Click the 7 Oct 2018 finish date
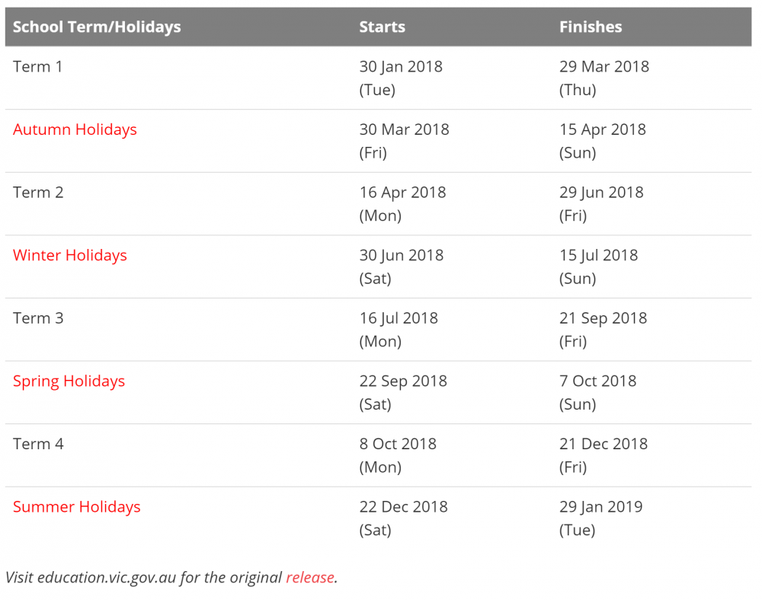This screenshot has width=762, height=600. coord(597,381)
